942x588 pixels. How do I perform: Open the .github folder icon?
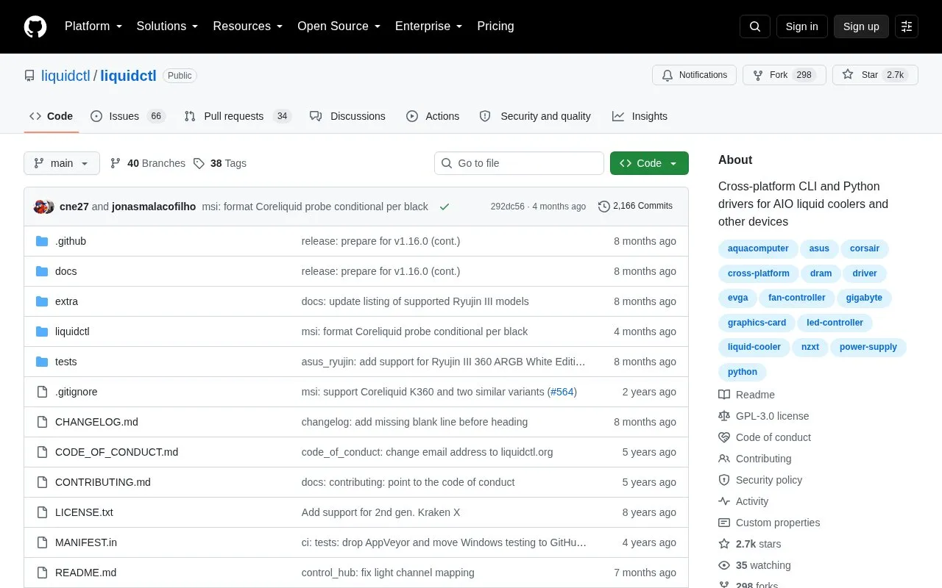click(x=42, y=241)
